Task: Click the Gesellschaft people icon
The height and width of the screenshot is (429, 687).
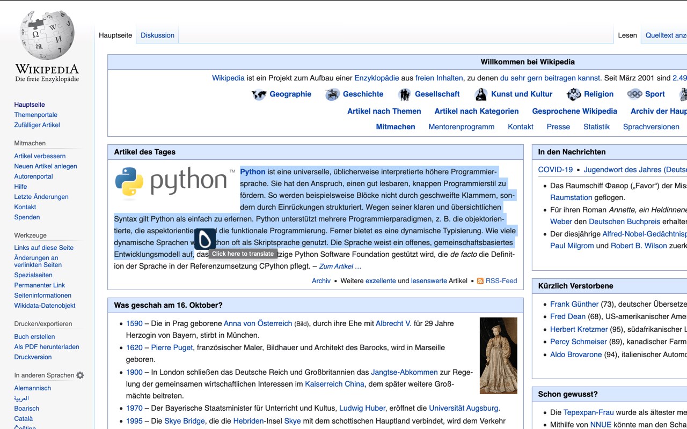Action: (405, 94)
